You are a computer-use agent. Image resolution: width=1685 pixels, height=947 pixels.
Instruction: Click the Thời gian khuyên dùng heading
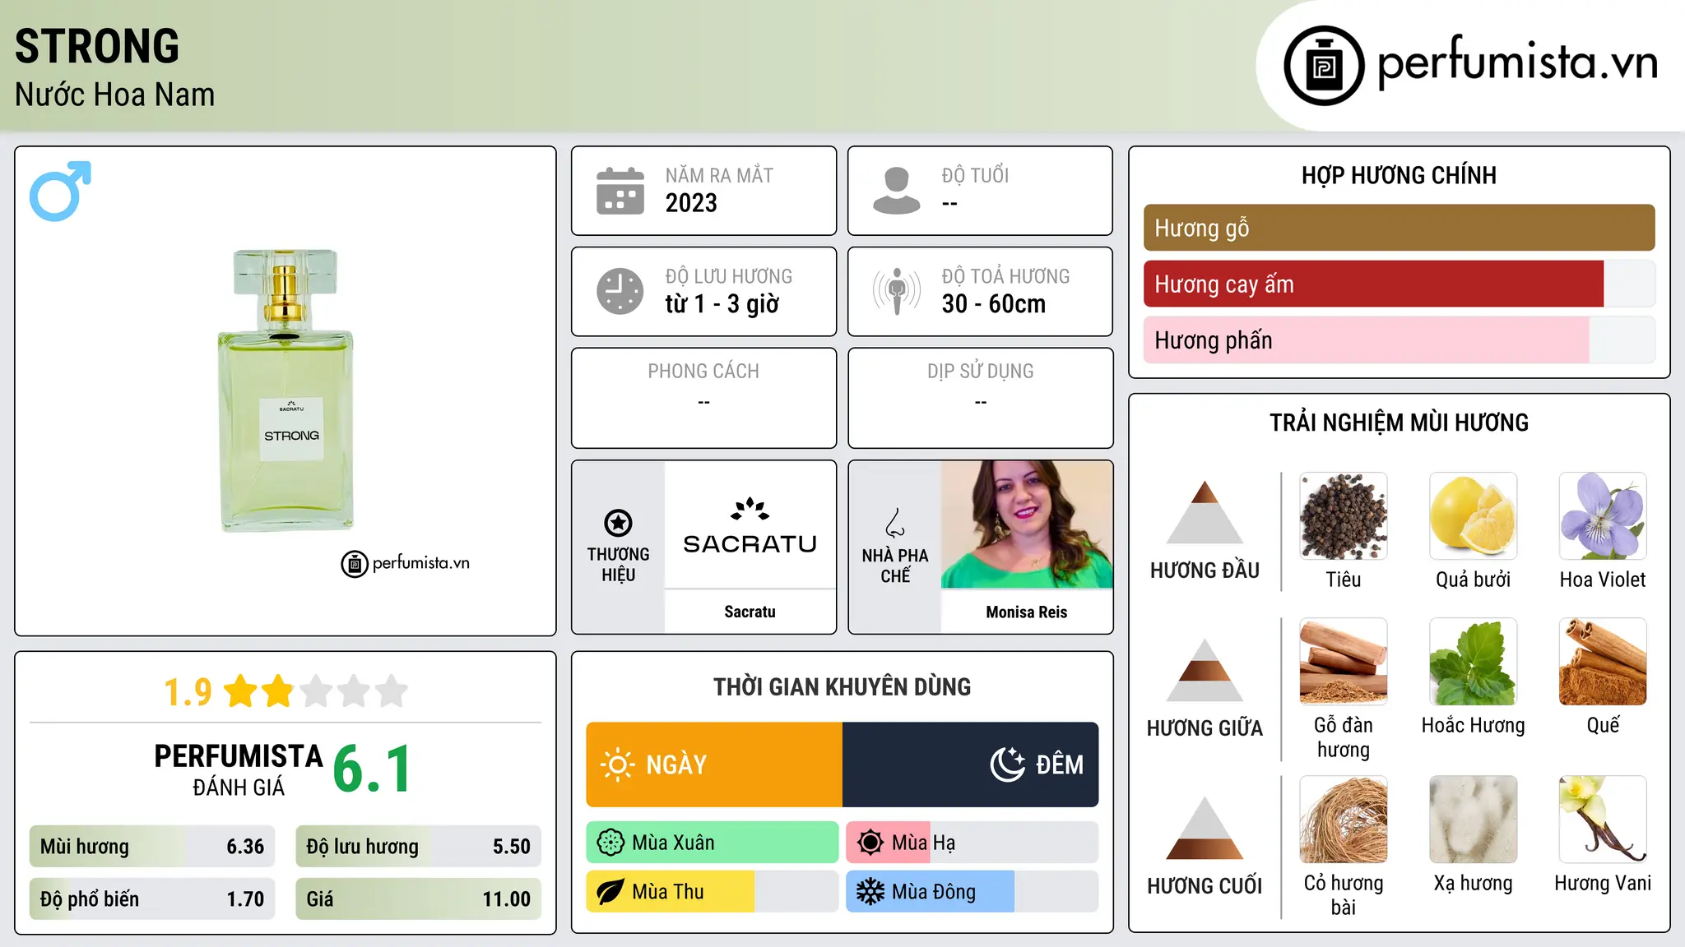tap(842, 687)
